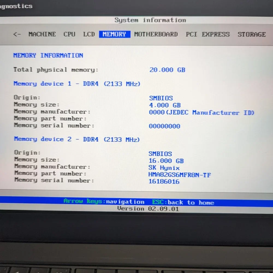Click the MEMORY INFORMATION heading
The width and height of the screenshot is (273, 273).
(x=48, y=55)
